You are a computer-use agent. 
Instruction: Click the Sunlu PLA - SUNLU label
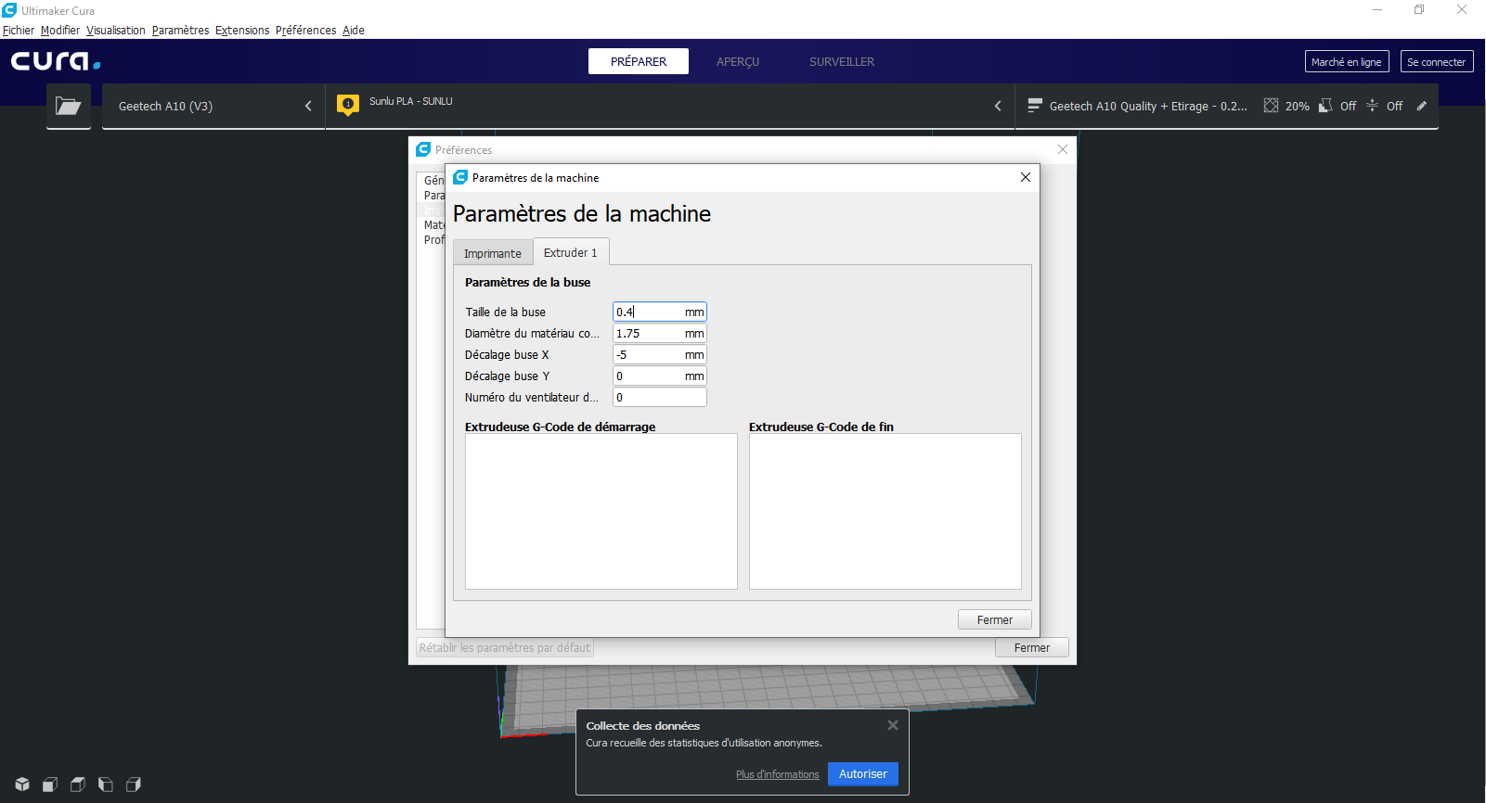pos(411,101)
